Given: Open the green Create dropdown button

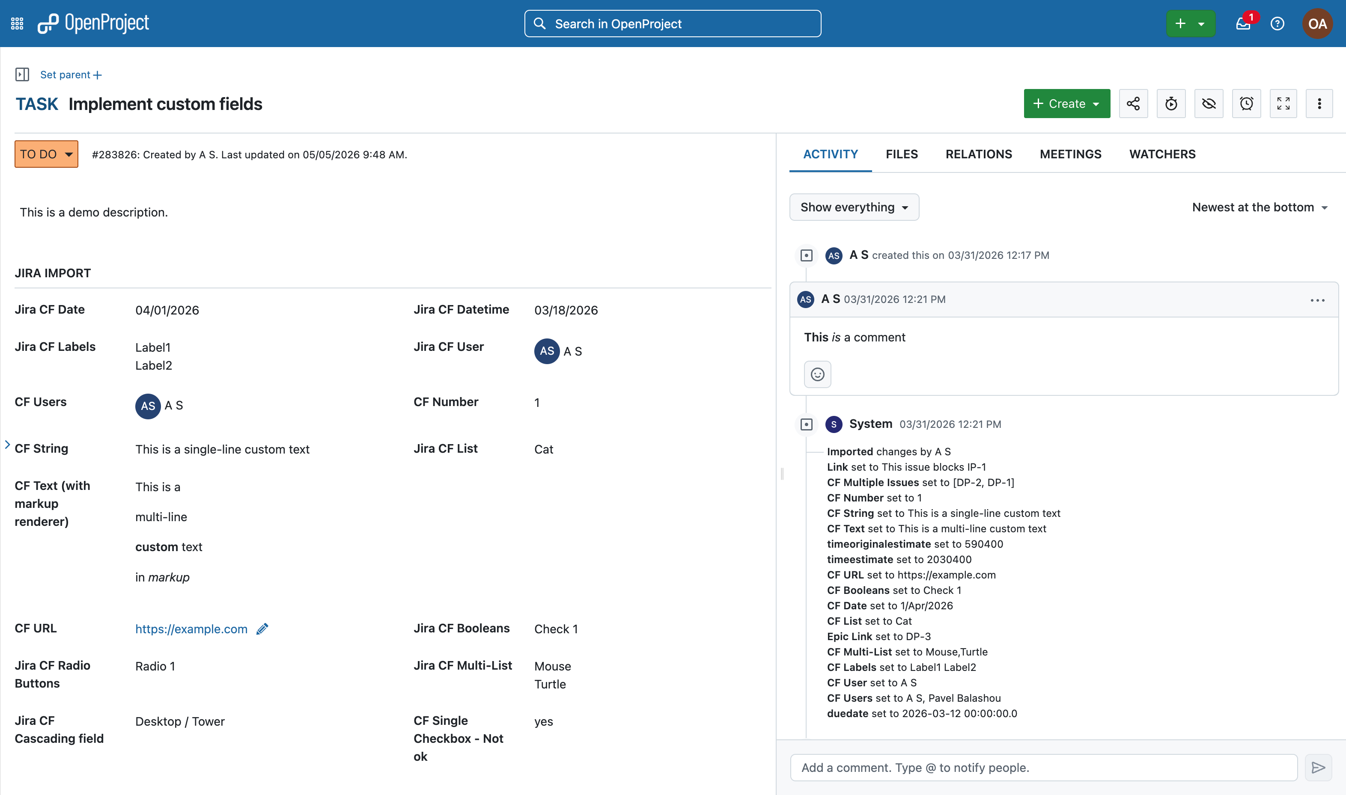Looking at the screenshot, I should 1067,104.
